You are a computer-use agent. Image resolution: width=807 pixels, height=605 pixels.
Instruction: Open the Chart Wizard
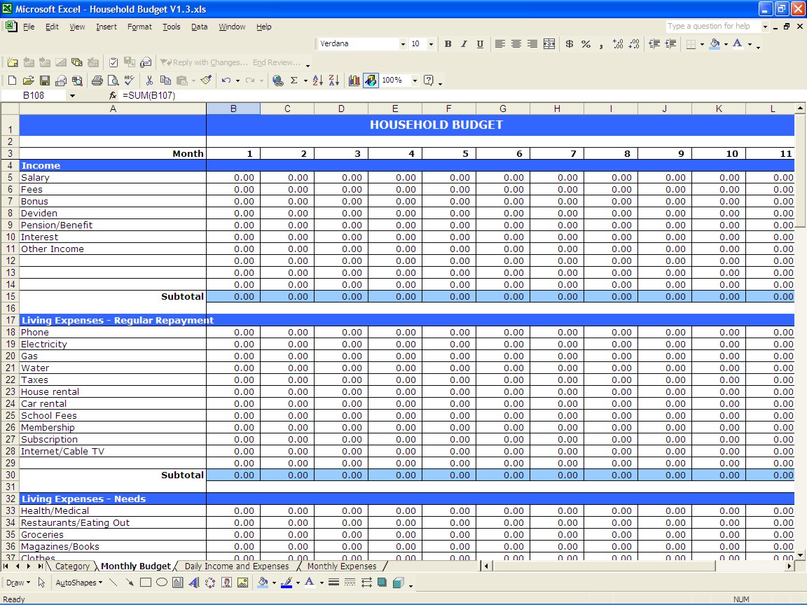354,80
